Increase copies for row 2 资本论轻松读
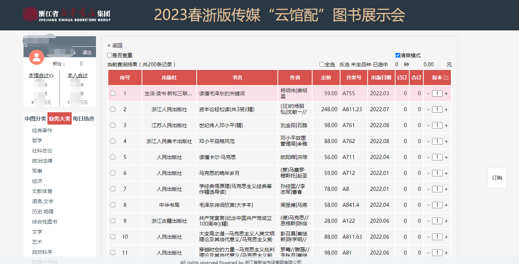 [x=446, y=109]
